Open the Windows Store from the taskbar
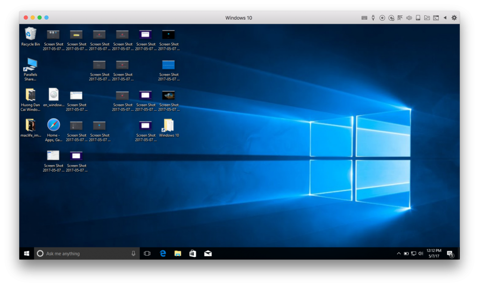 coord(192,253)
